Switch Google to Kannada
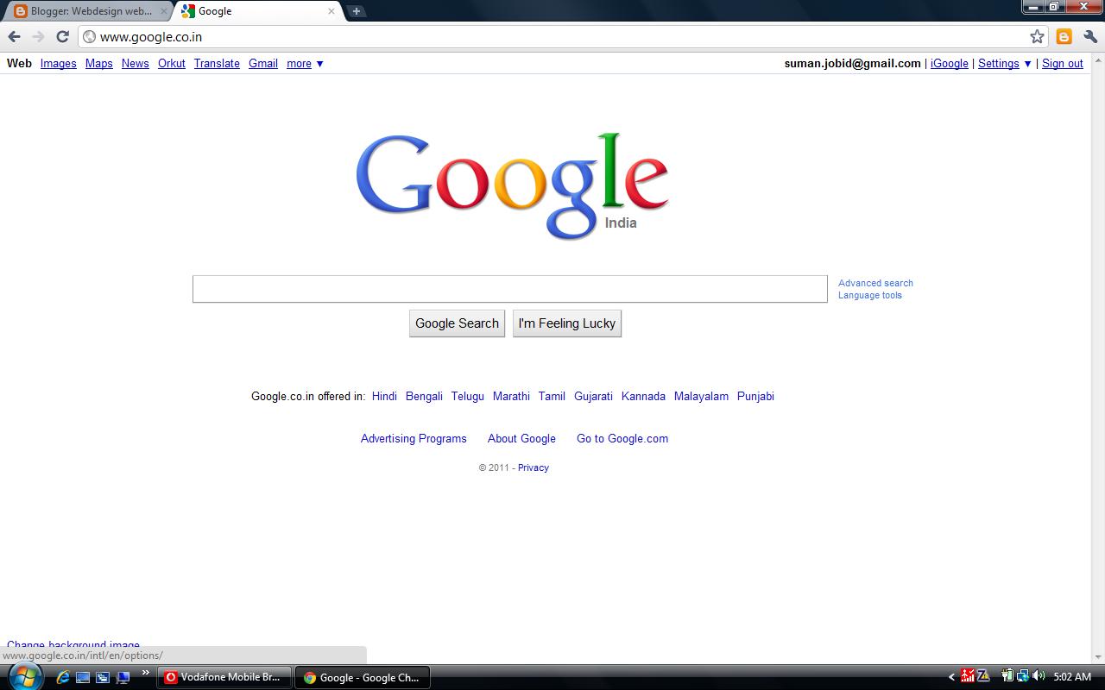Image resolution: width=1105 pixels, height=690 pixels. [643, 396]
